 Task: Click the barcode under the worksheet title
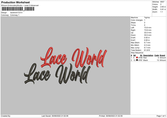(x=18, y=9)
